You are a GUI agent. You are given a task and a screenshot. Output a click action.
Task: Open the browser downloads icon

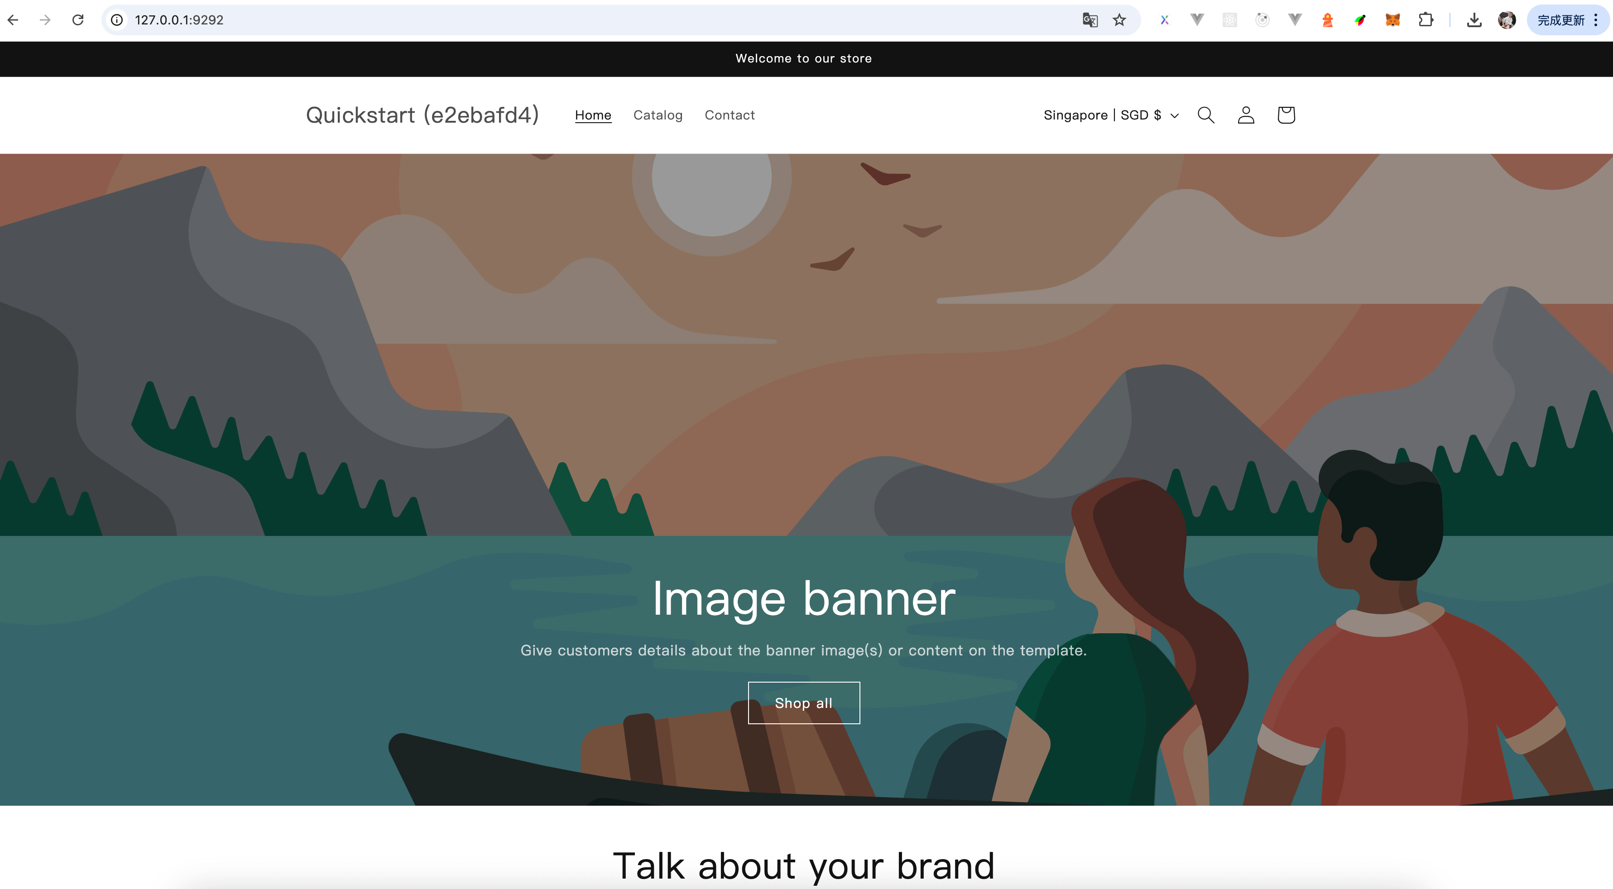point(1474,20)
